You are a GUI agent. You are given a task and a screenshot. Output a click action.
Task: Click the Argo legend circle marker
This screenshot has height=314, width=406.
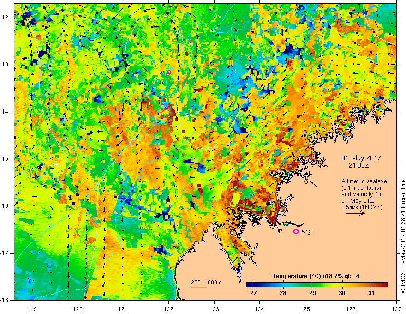tap(296, 232)
